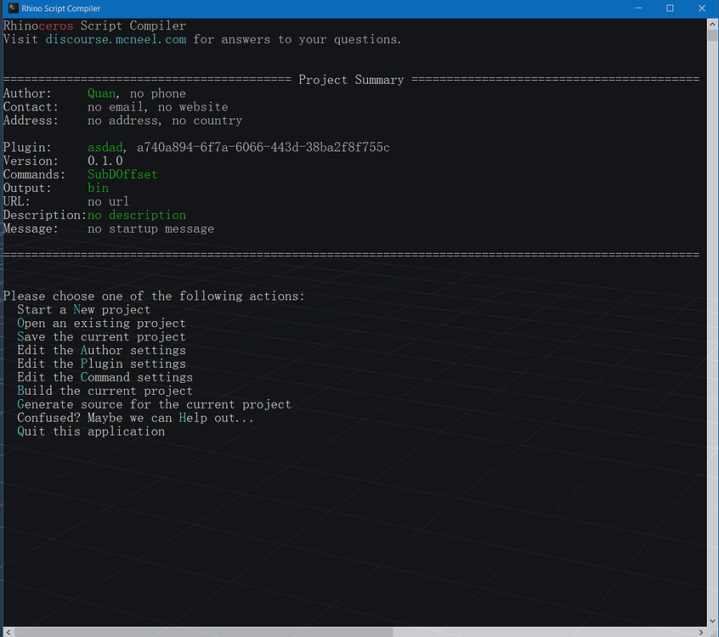Viewport: 719px width, 637px height.
Task: Click the horizontal scrollbar thumb
Action: point(203,632)
